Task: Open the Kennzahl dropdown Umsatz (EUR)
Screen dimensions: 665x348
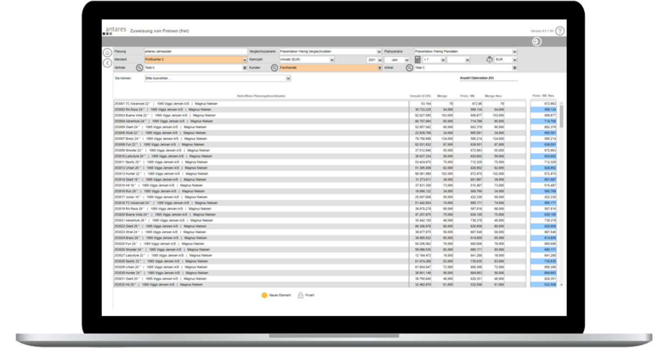Action: (307, 59)
